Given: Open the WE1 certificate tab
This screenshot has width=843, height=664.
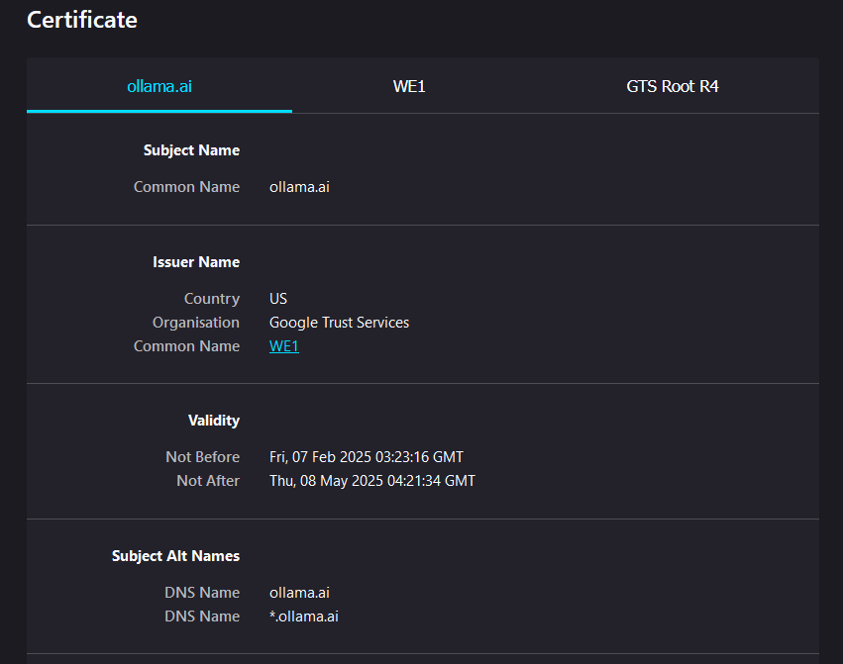Looking at the screenshot, I should point(409,86).
